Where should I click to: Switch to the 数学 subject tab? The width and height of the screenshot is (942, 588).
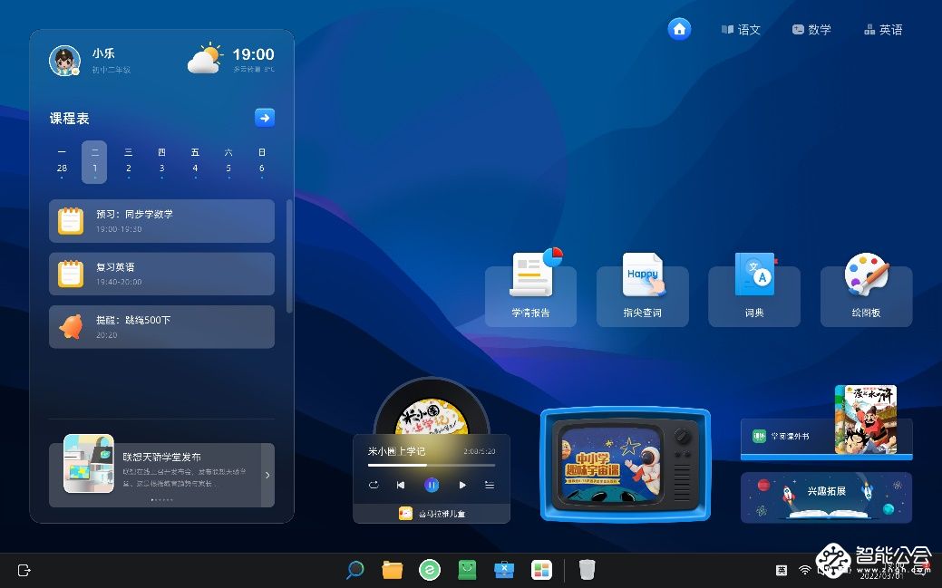tap(811, 30)
